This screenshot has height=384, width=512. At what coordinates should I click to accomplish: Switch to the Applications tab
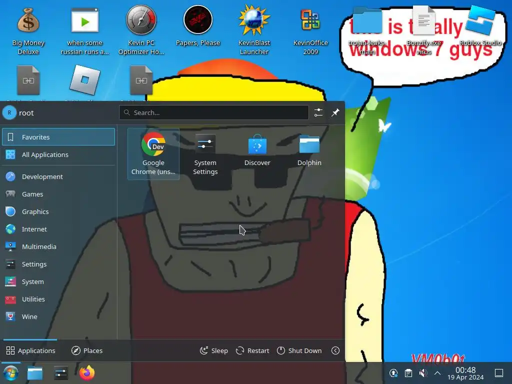(30, 350)
